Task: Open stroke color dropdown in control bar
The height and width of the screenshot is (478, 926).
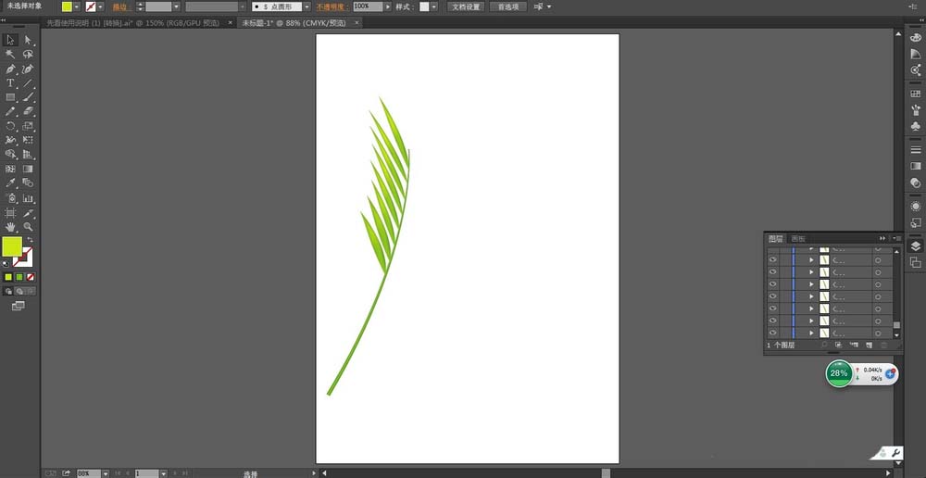Action: 100,6
